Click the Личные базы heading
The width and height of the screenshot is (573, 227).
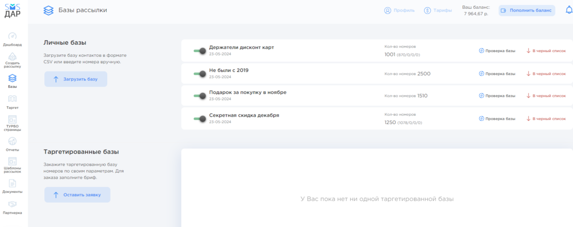(65, 43)
